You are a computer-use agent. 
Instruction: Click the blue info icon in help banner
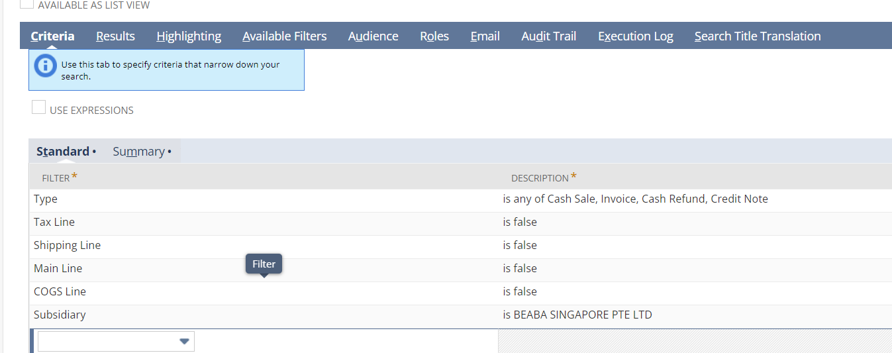coord(45,66)
